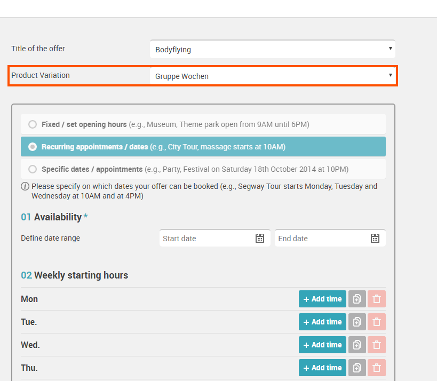Select Specific dates / appointments option
Viewport: 437px width, 381px height.
click(x=33, y=169)
